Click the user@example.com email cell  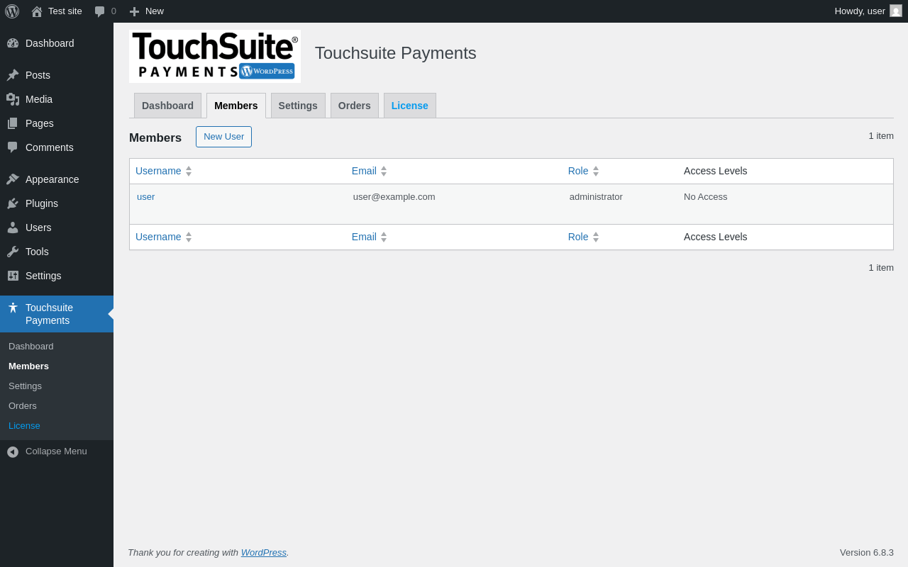point(394,197)
